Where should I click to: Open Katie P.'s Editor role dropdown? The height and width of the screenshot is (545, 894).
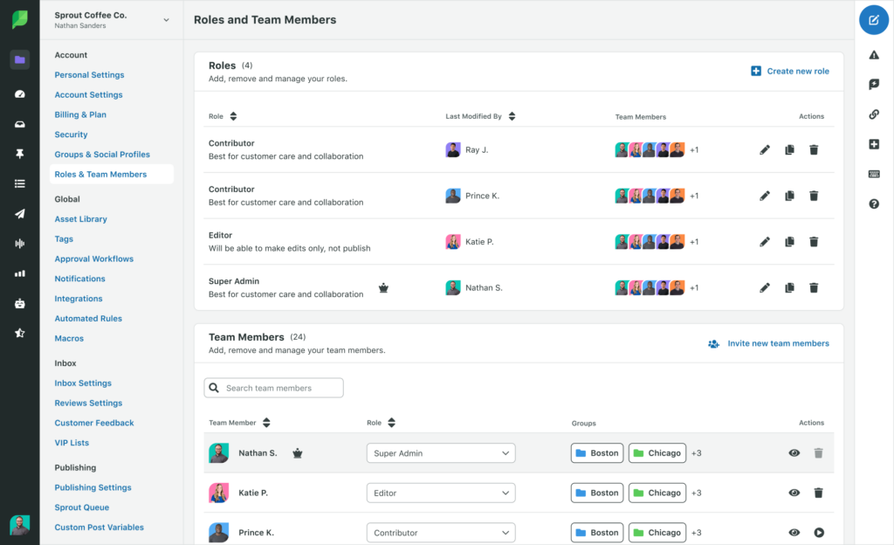point(441,493)
